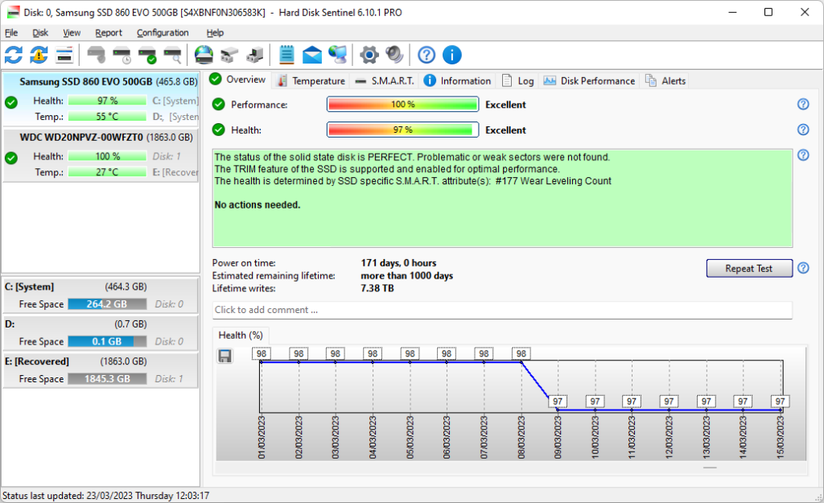Click the 97 marker at 09/03/2023
Image resolution: width=824 pixels, height=503 pixels.
click(558, 402)
